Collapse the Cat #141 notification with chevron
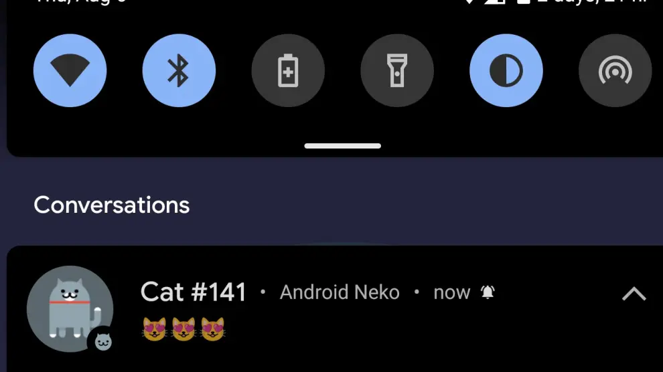The height and width of the screenshot is (372, 663). click(634, 293)
